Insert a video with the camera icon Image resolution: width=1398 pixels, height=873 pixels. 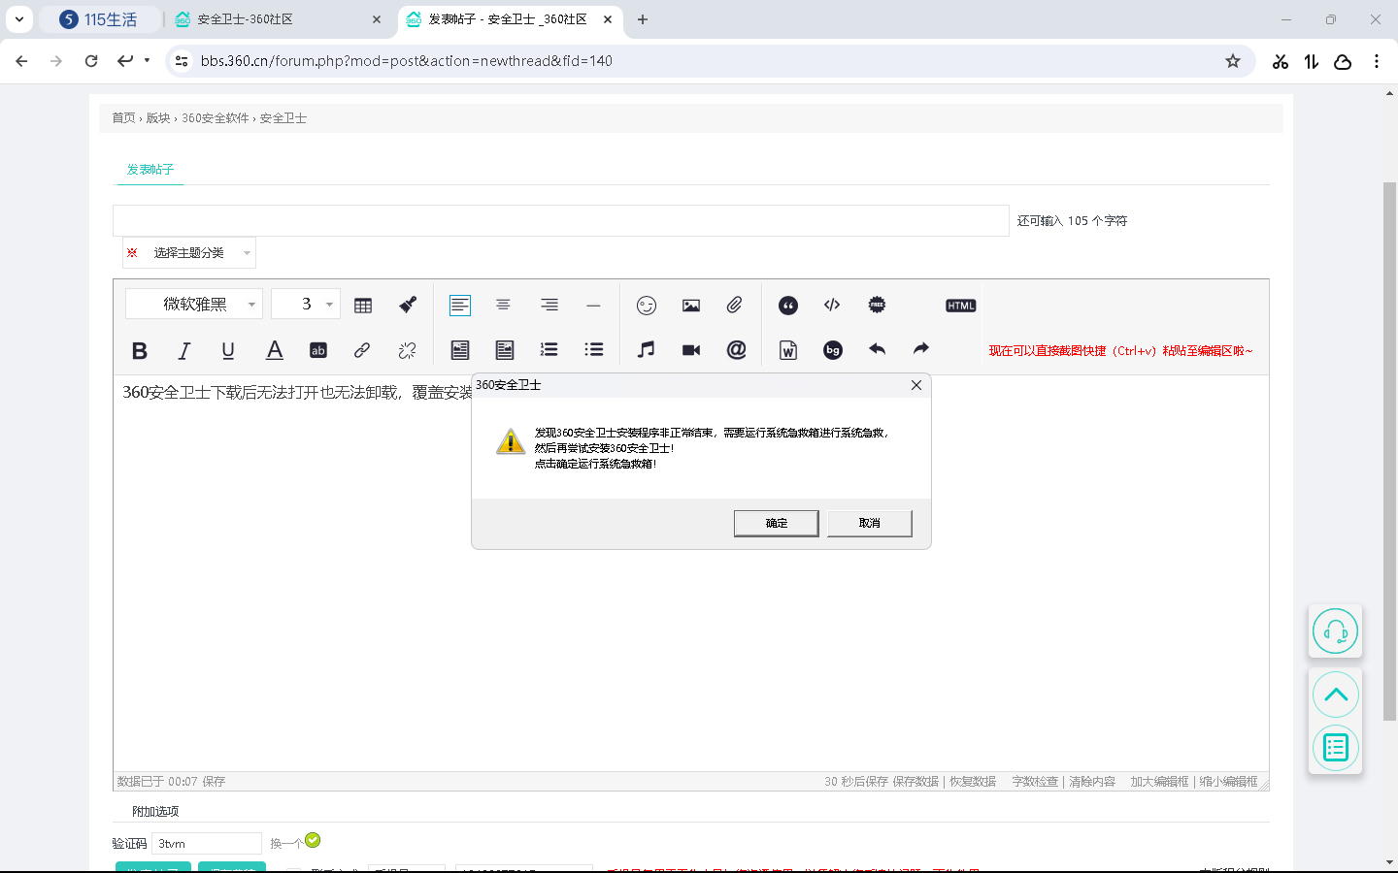pos(691,350)
